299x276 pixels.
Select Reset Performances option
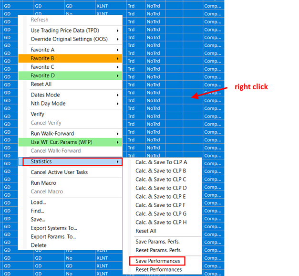(158, 270)
